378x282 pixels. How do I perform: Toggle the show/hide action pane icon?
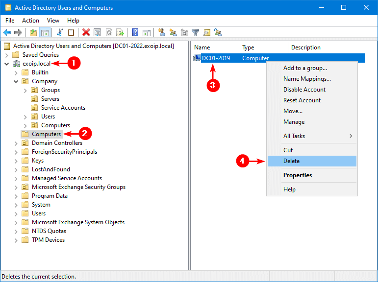click(147, 32)
